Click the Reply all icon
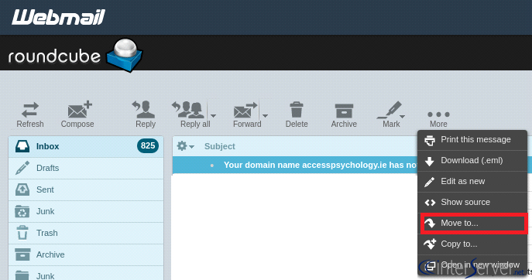The image size is (532, 280). tap(189, 109)
